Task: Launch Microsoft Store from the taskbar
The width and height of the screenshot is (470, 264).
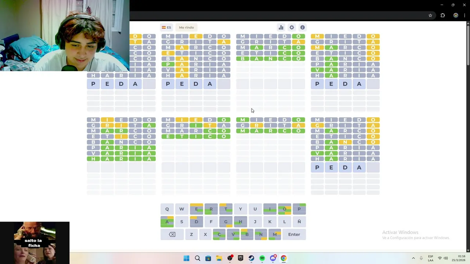Action: click(x=208, y=258)
